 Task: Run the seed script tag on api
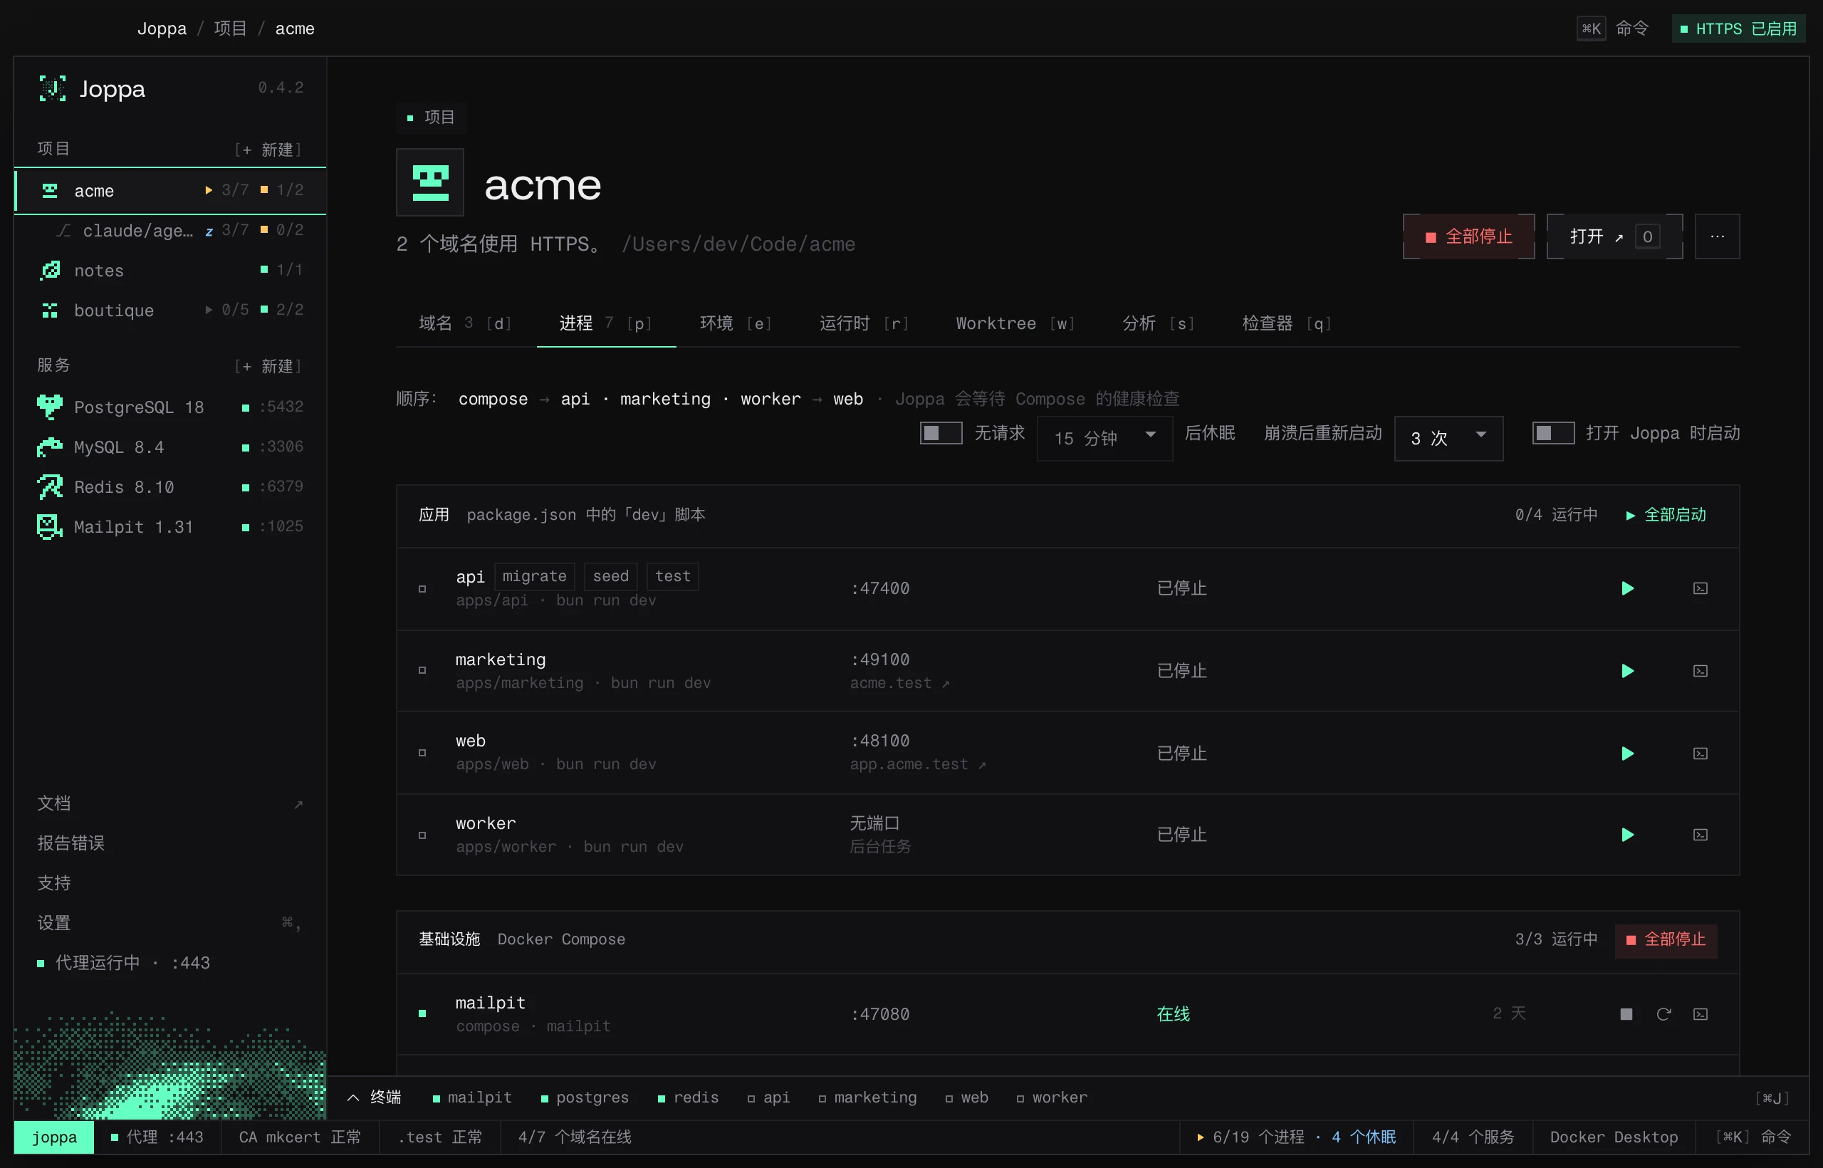[610, 576]
